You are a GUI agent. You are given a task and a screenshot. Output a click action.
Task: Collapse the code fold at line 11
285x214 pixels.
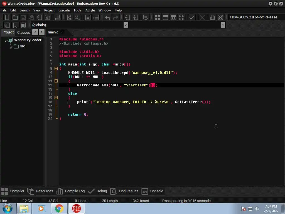[56, 81]
